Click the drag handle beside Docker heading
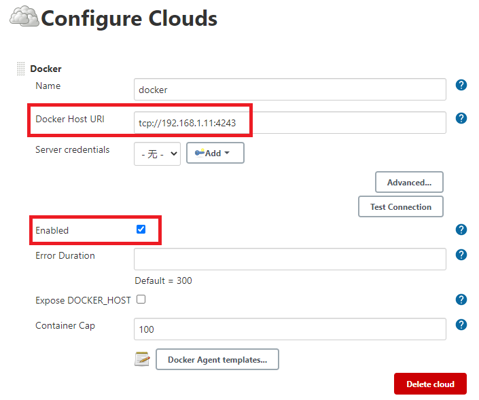Viewport: 479px width, 400px height. (x=20, y=69)
